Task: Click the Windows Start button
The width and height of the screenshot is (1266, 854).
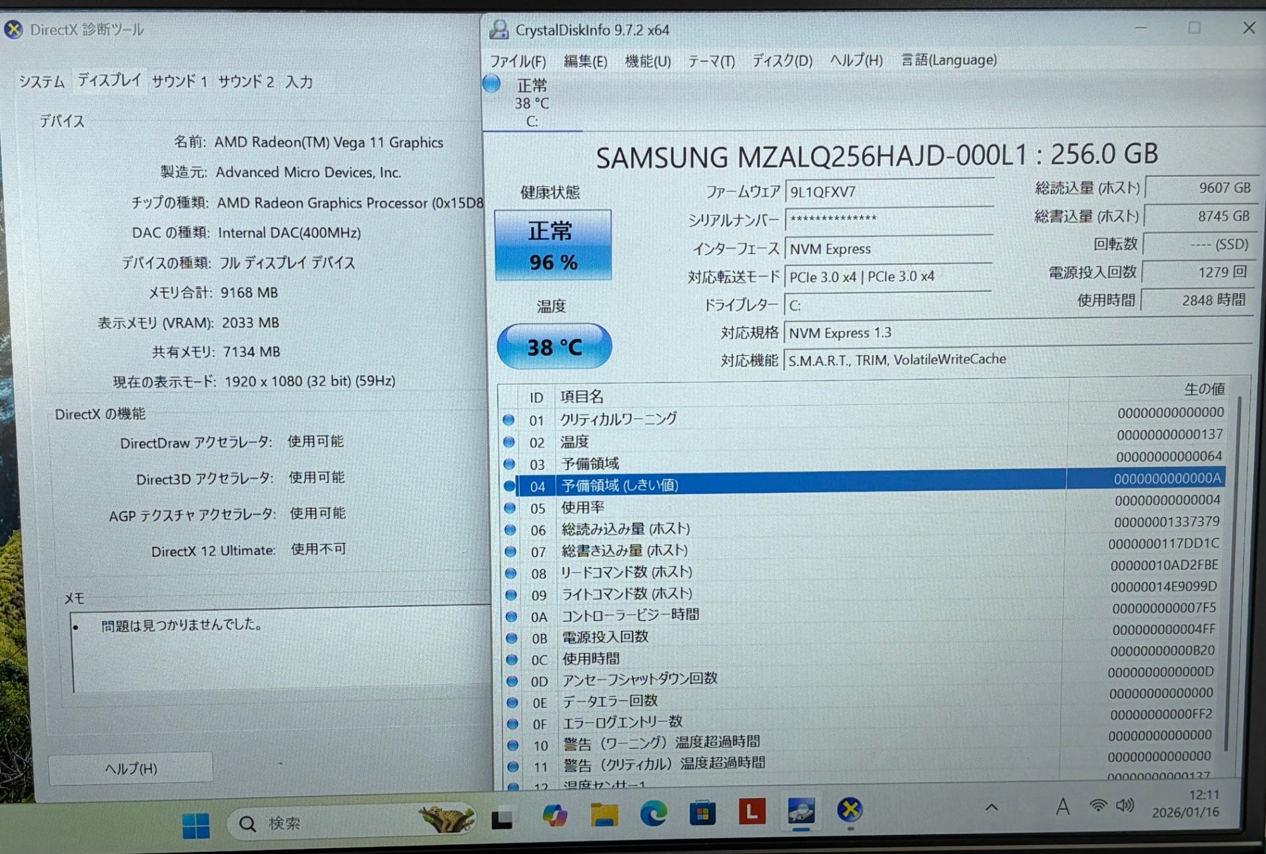Action: pyautogui.click(x=195, y=825)
